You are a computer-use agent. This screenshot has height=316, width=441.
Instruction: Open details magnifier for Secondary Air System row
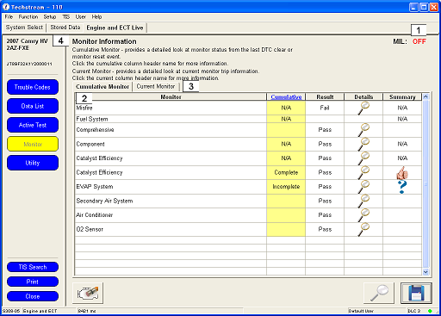coord(363,201)
